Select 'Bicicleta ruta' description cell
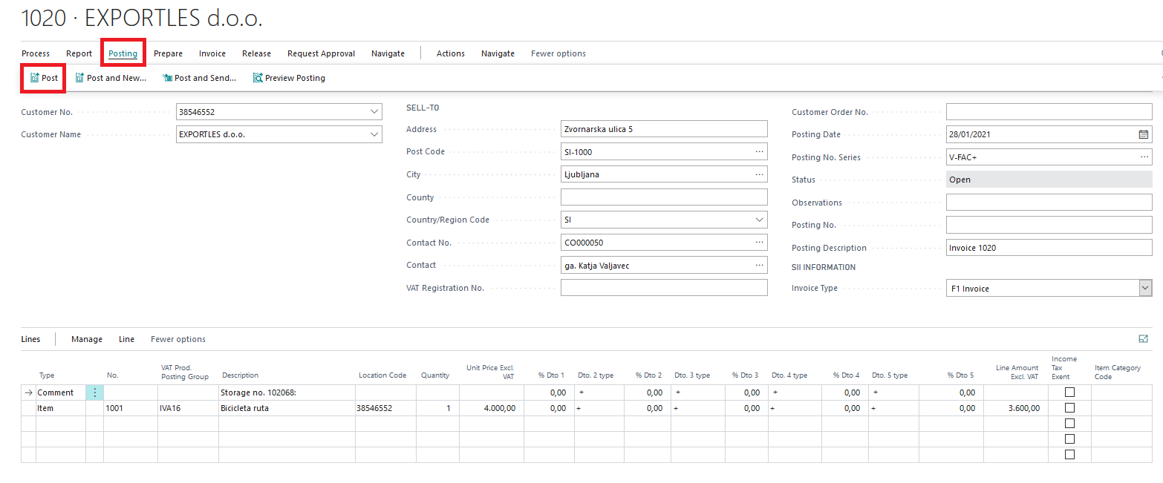 pos(287,408)
